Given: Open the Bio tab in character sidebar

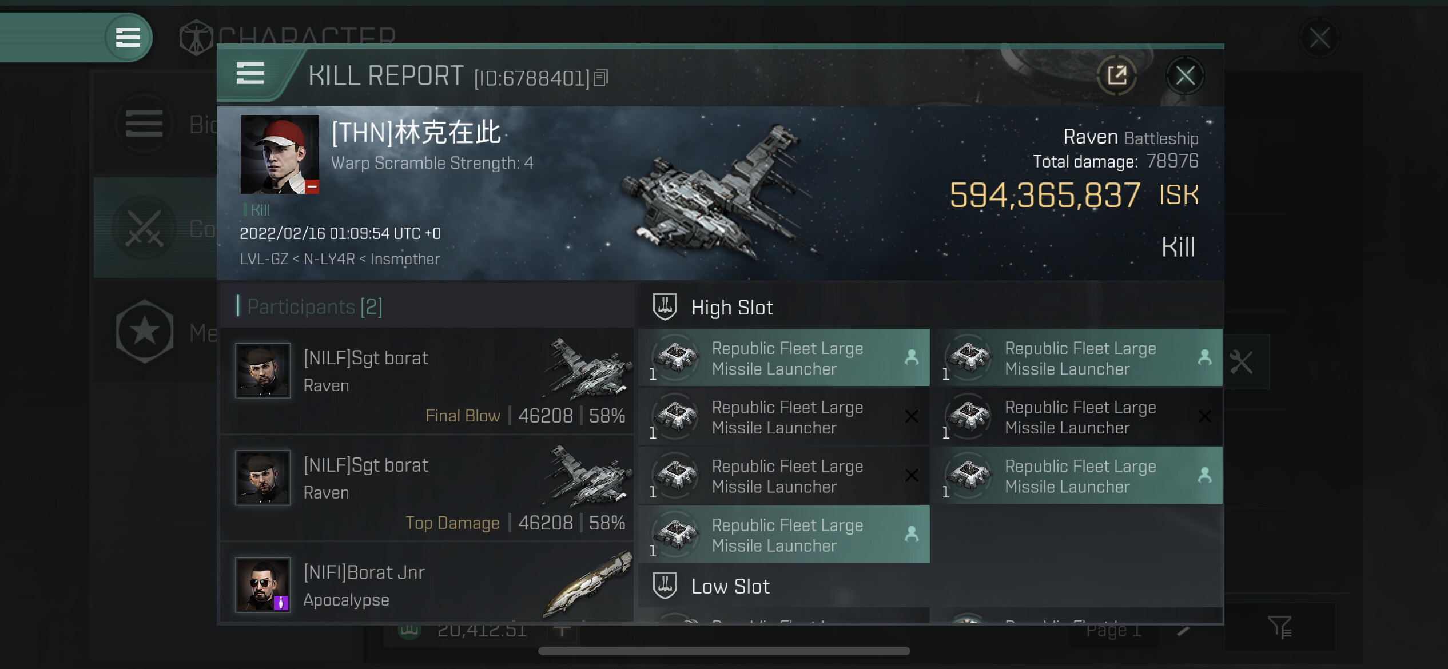Looking at the screenshot, I should tap(156, 124).
